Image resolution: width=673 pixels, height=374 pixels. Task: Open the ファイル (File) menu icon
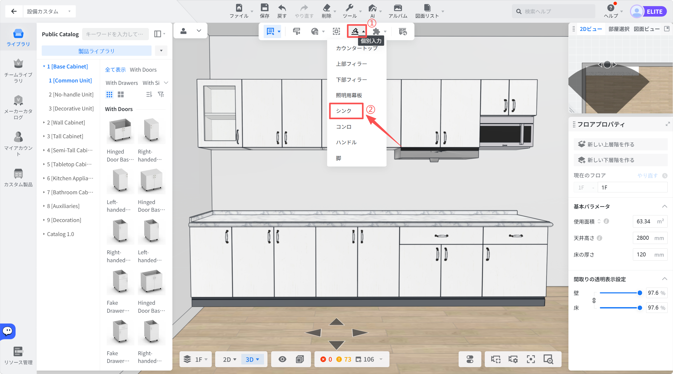[x=239, y=8]
